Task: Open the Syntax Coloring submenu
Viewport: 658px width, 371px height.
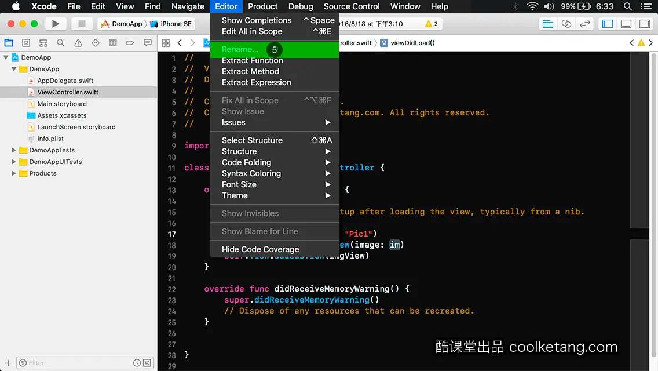Action: coord(275,173)
